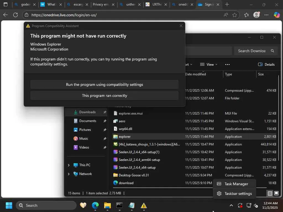The image size is (283, 212).
Task: Select Desktop Goose v0.31 zip file
Action: (x=134, y=175)
